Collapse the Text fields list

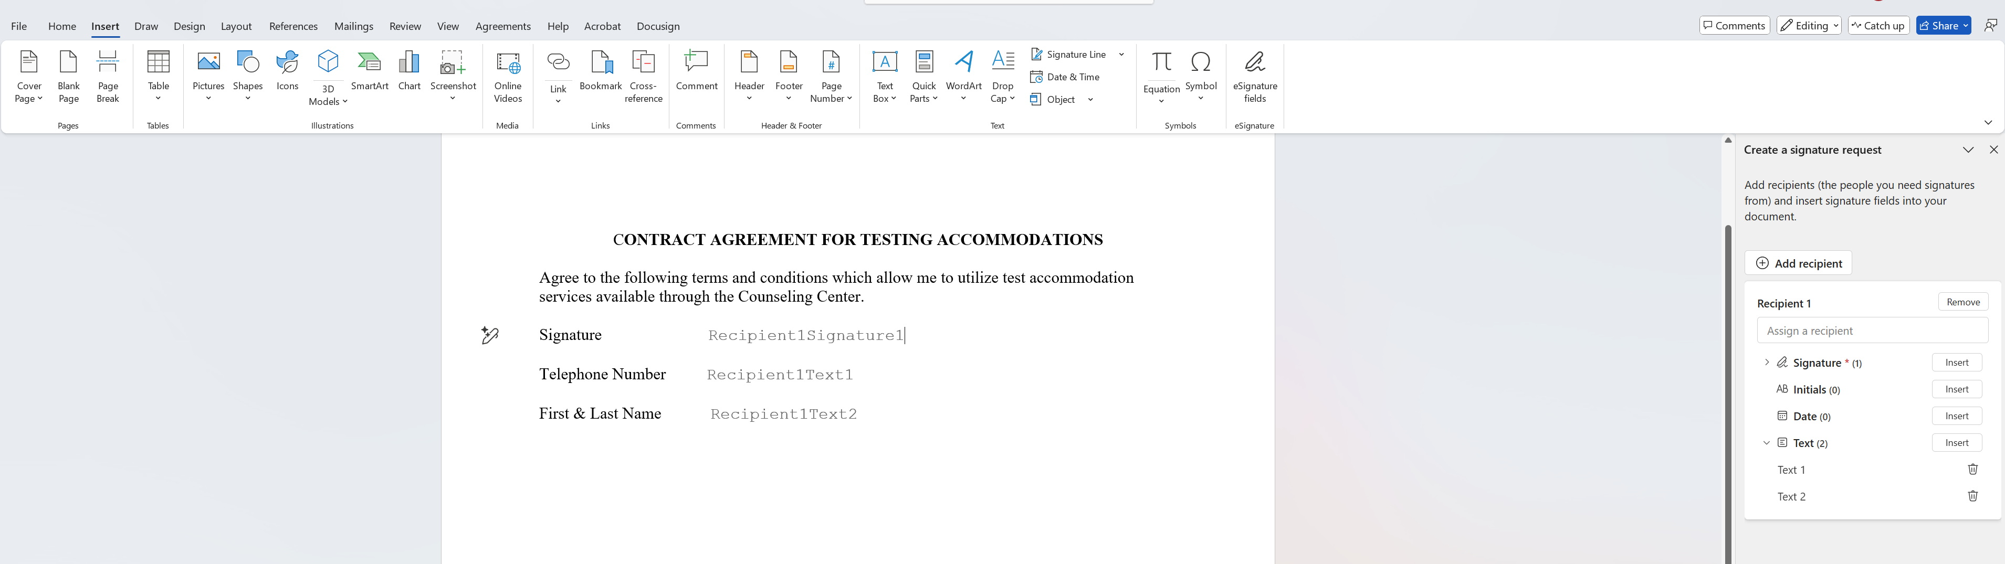click(1766, 443)
